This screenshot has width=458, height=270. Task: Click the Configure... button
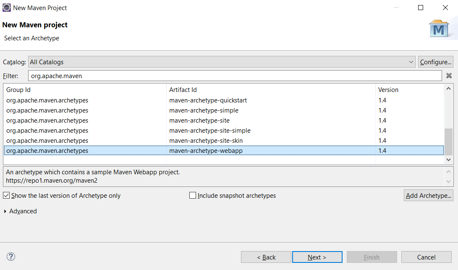click(435, 62)
